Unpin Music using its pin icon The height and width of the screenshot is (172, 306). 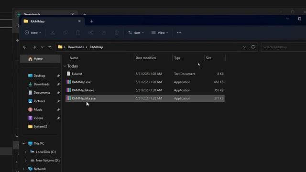point(58,109)
